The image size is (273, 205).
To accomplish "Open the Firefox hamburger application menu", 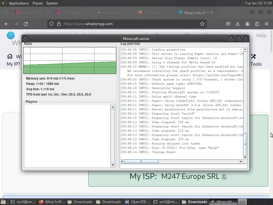I will (x=267, y=24).
